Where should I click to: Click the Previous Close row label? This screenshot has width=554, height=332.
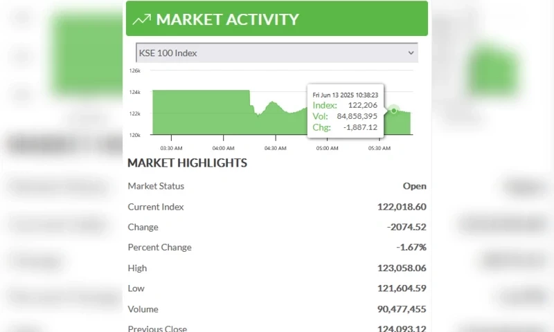157,329
